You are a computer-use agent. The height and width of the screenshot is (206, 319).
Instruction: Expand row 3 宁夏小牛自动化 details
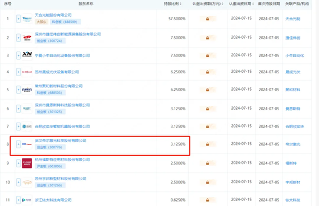coord(19,55)
